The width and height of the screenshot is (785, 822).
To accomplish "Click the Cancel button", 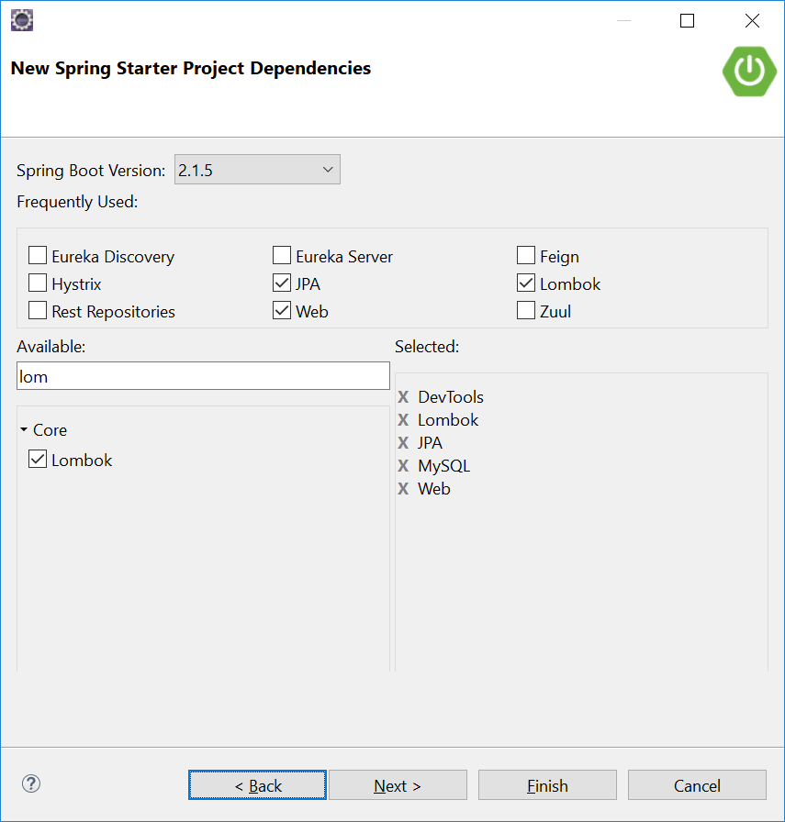I will coord(697,784).
